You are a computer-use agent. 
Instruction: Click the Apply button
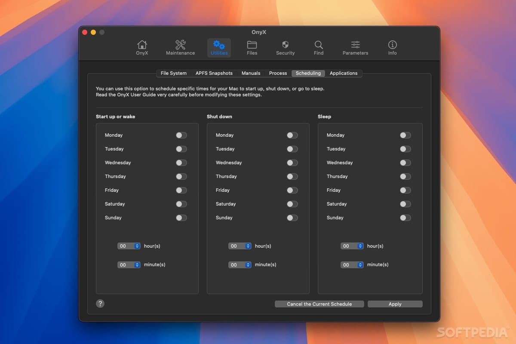pos(395,304)
